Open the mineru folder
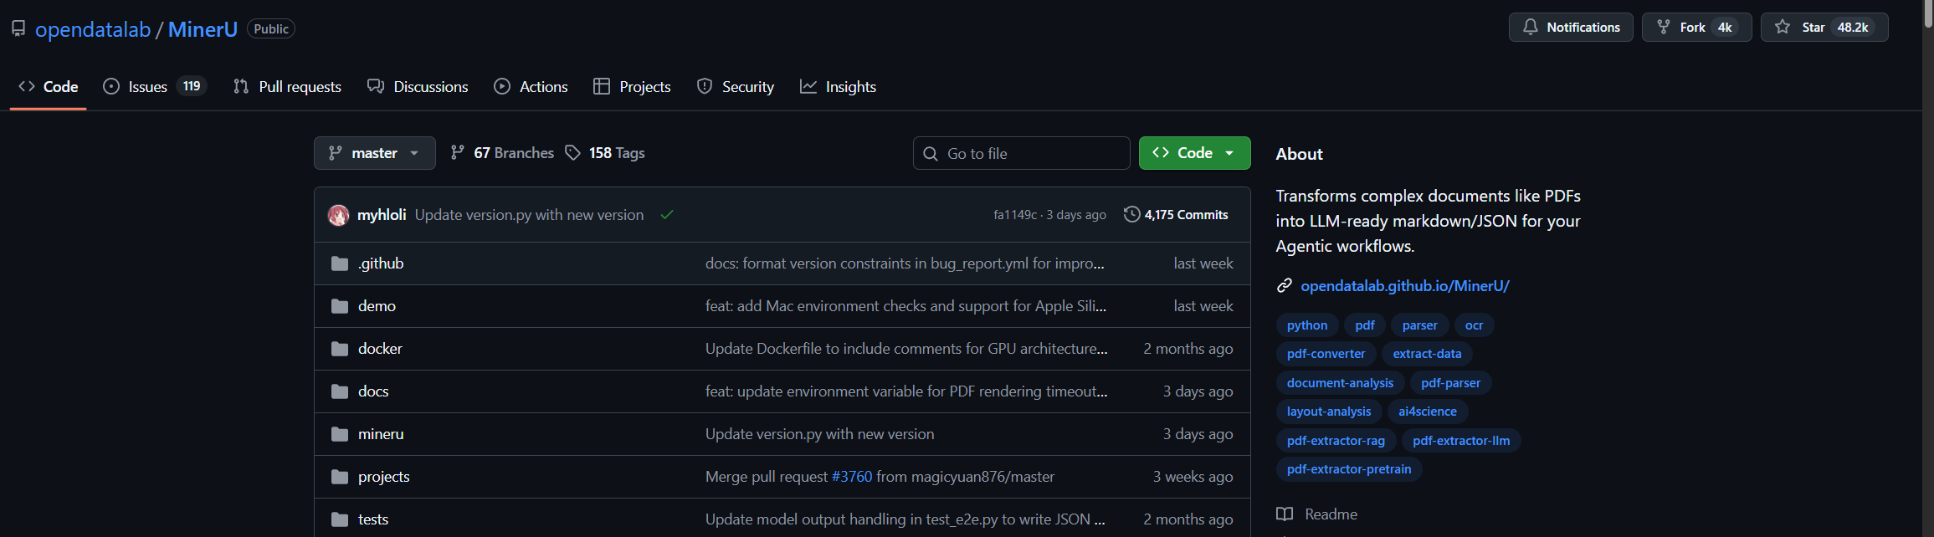The height and width of the screenshot is (537, 1934). click(381, 434)
